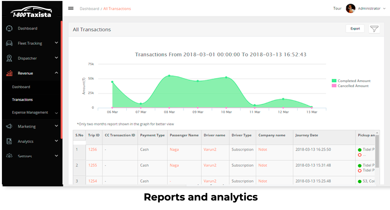
Task: Open the Revenue Dashboard submenu item
Action: coord(21,87)
